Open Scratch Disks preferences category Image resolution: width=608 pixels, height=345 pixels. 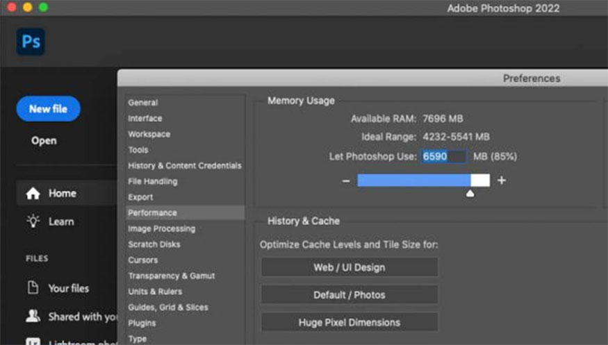[x=154, y=244]
